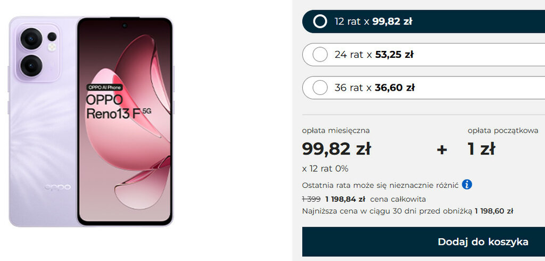The width and height of the screenshot is (545, 261).
Task: Click the OPPO AI Phone badge on the screen
Action: [105, 86]
